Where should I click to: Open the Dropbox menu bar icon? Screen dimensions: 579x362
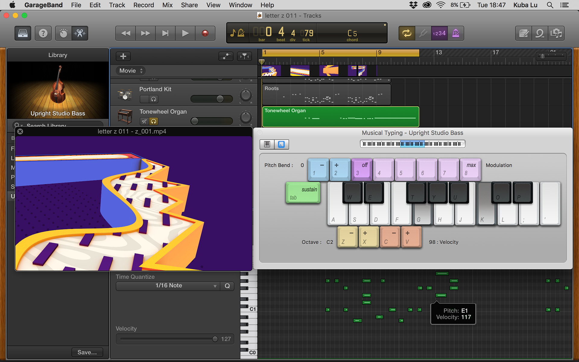pos(413,5)
